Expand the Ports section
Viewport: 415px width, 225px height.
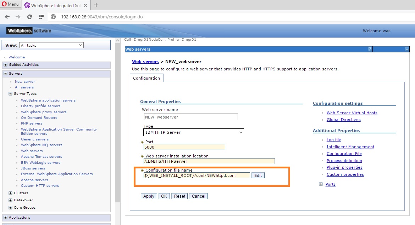pos(321,184)
